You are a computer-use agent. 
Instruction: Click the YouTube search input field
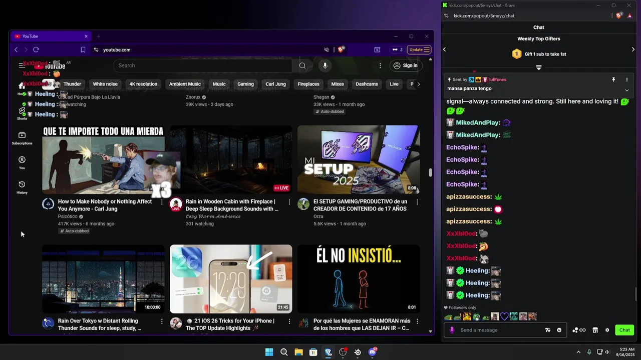click(x=202, y=65)
